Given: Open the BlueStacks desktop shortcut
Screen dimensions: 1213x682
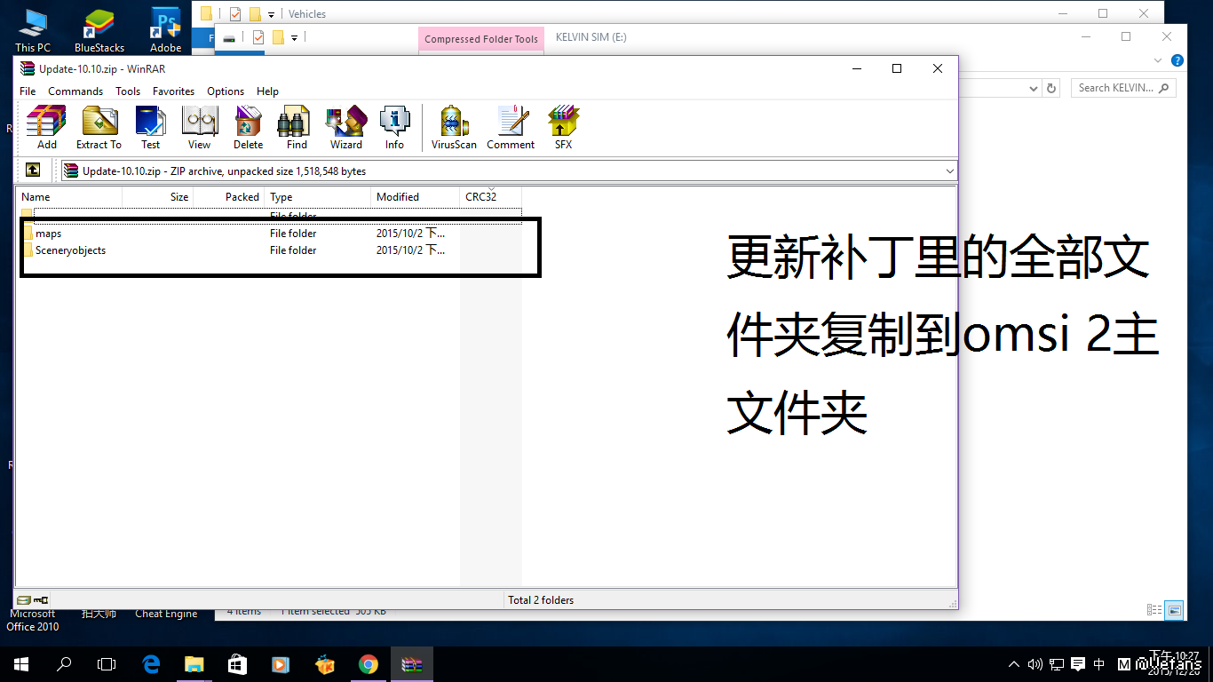Looking at the screenshot, I should point(99,29).
